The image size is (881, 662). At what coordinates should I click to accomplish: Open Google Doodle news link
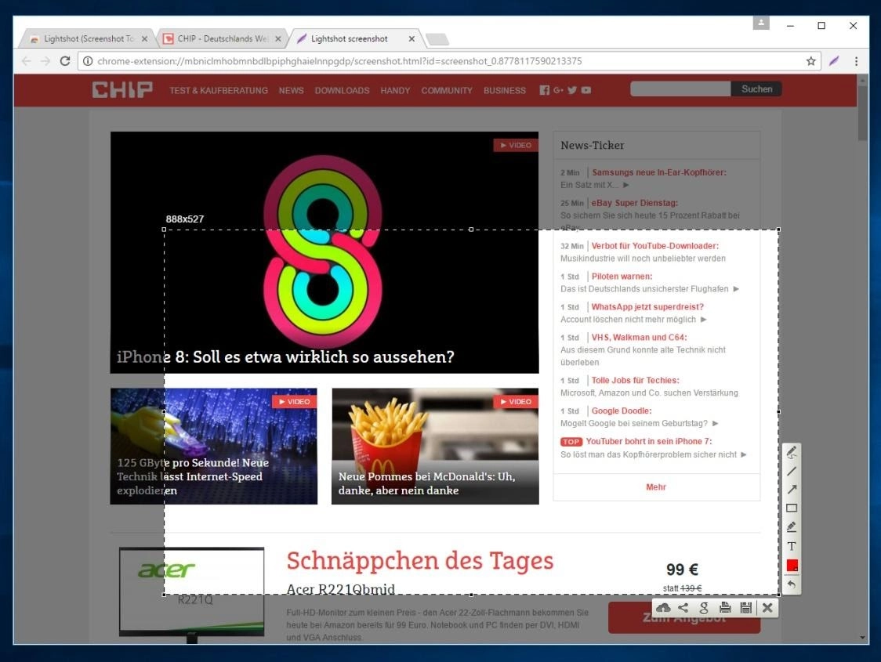pyautogui.click(x=622, y=411)
